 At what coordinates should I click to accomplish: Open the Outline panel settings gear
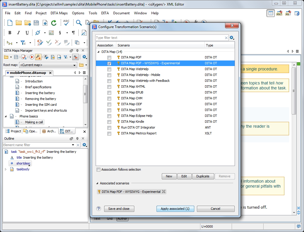click(85, 145)
